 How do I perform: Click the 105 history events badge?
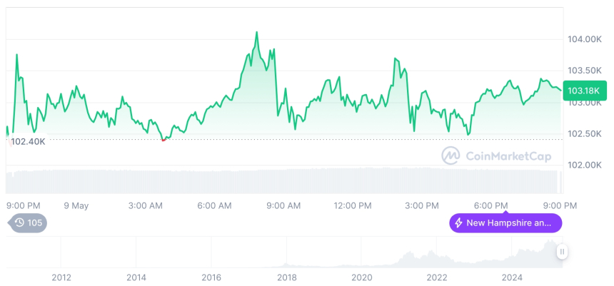coord(34,223)
